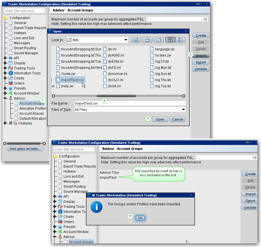Click the Display monitor icon in rear config window

(11, 63)
